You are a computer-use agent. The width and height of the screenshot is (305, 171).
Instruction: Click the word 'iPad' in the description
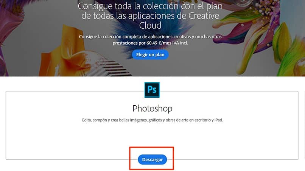[x=218, y=120]
